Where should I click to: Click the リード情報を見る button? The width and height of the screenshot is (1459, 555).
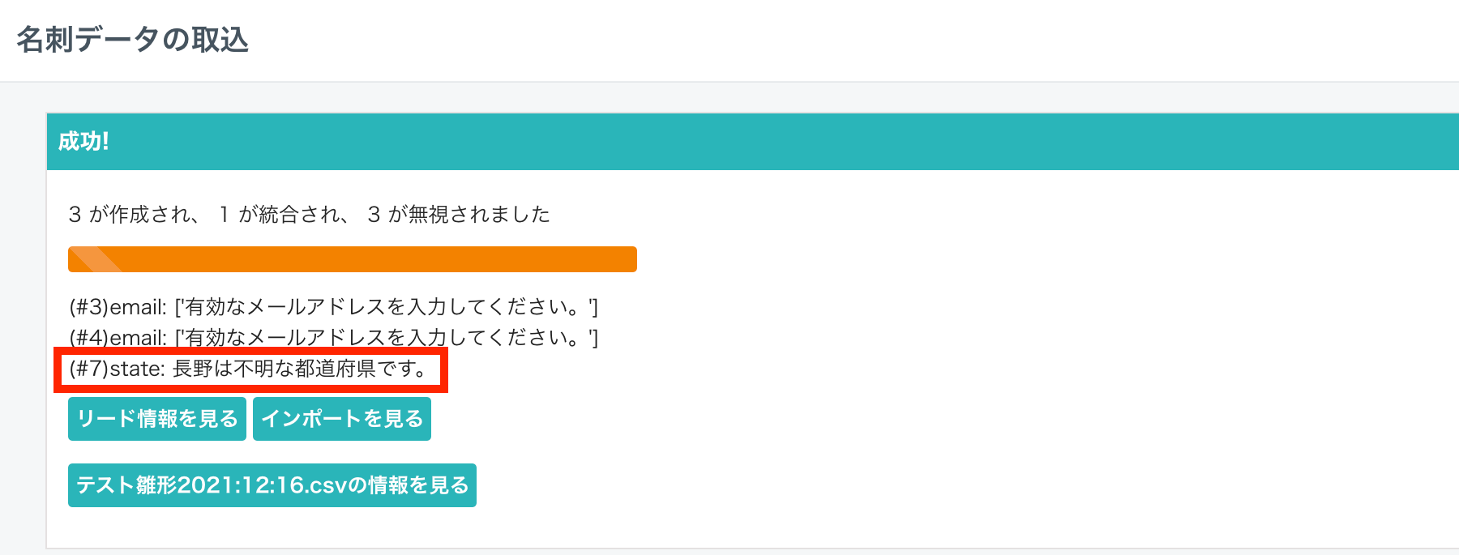[157, 419]
